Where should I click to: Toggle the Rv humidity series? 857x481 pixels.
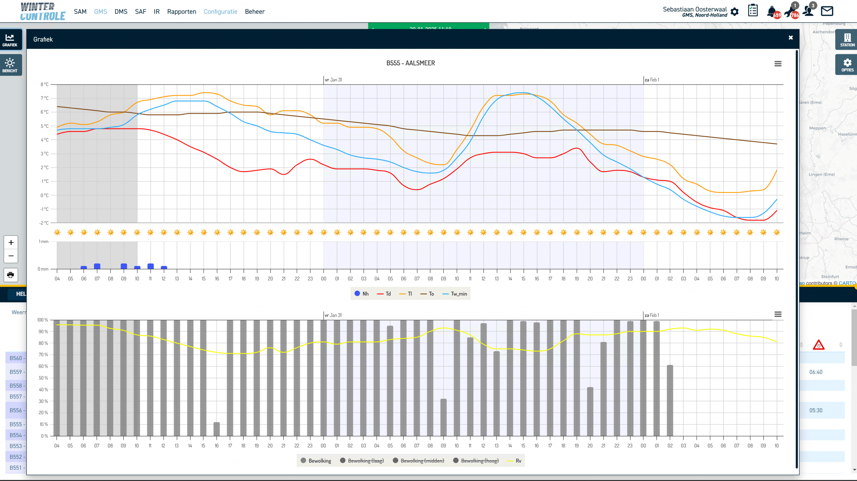518,461
